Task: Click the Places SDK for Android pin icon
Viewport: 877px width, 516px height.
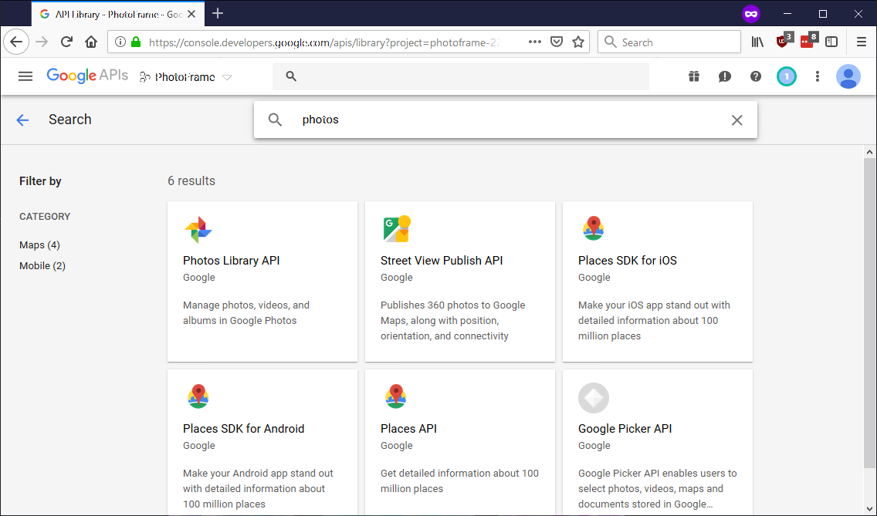Action: point(198,396)
